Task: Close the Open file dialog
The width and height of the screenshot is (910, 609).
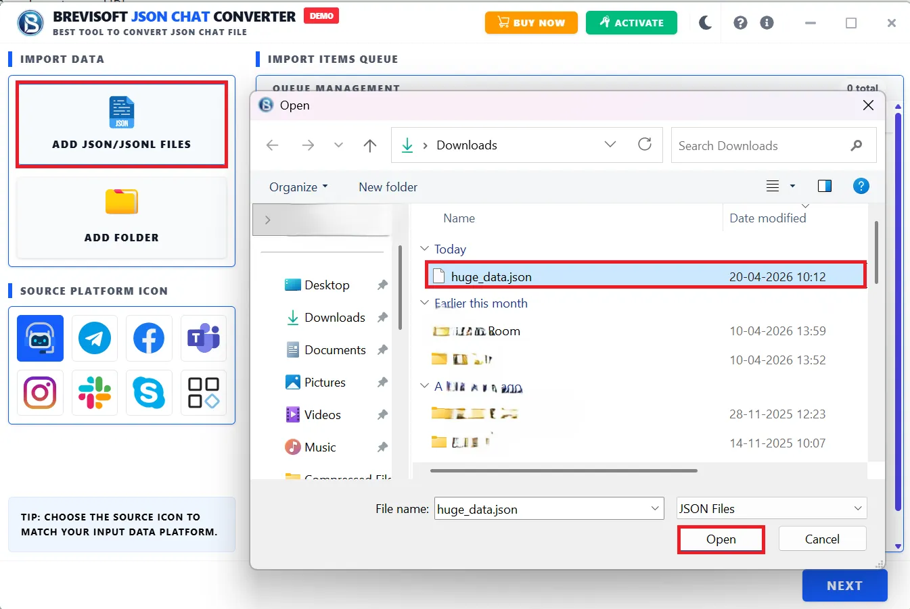Action: [x=868, y=105]
